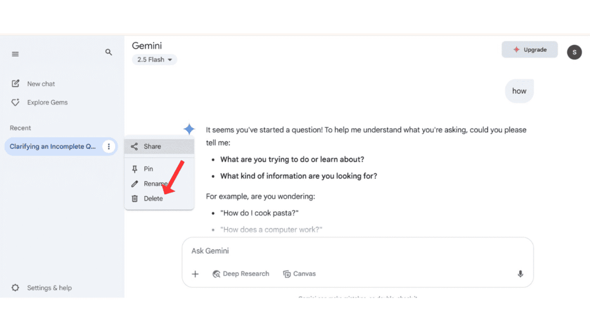Viewport: 590px width, 331px height.
Task: Open Canvas mode
Action: pos(299,274)
